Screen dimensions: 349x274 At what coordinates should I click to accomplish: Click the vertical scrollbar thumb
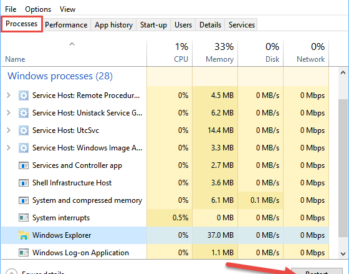343,169
